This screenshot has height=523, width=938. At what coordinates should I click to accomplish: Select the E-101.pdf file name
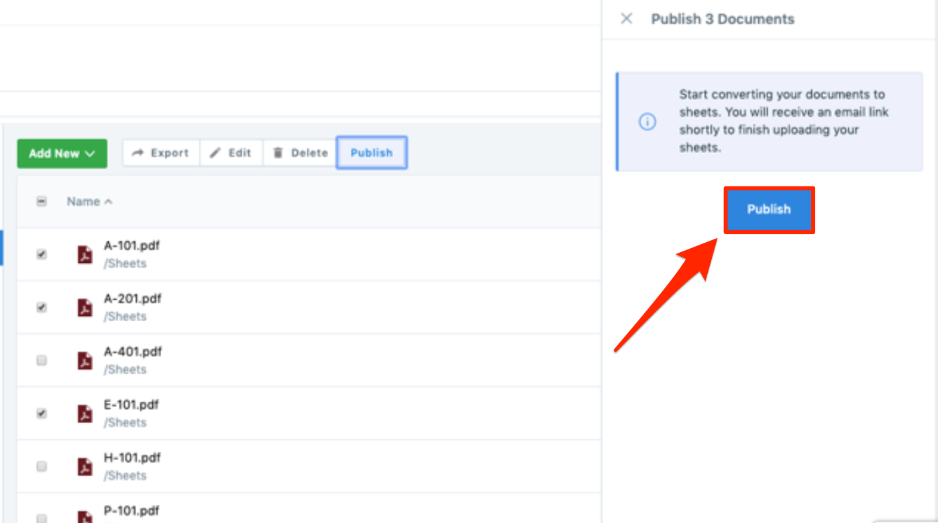coord(131,404)
